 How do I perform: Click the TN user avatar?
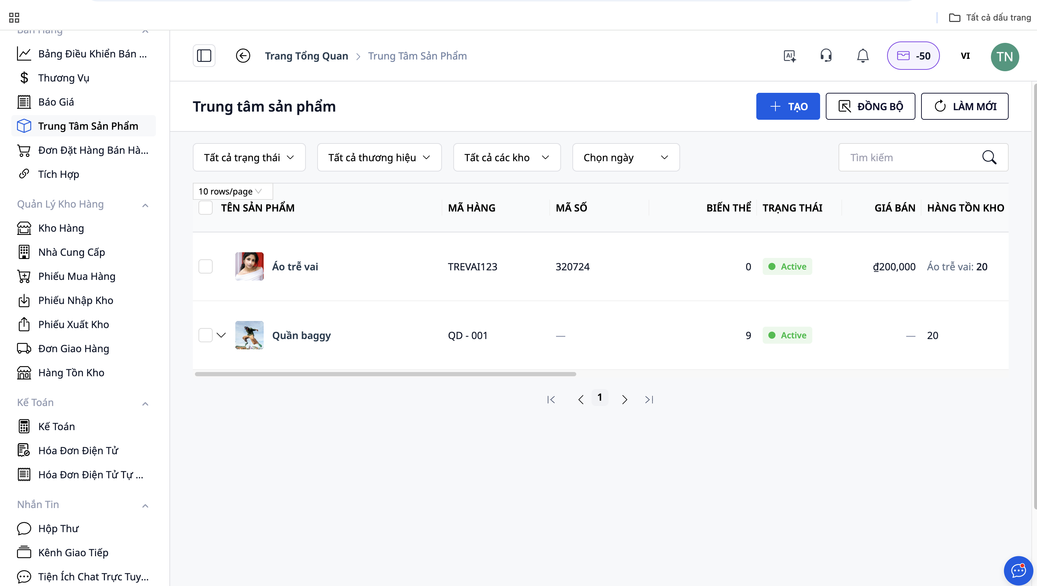[1004, 56]
